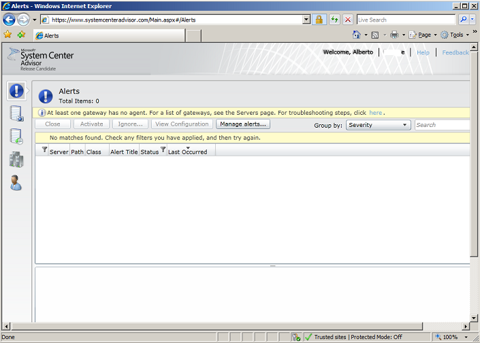Open a new blank browser tab
Screen dimensions: 480x343
pos(194,36)
